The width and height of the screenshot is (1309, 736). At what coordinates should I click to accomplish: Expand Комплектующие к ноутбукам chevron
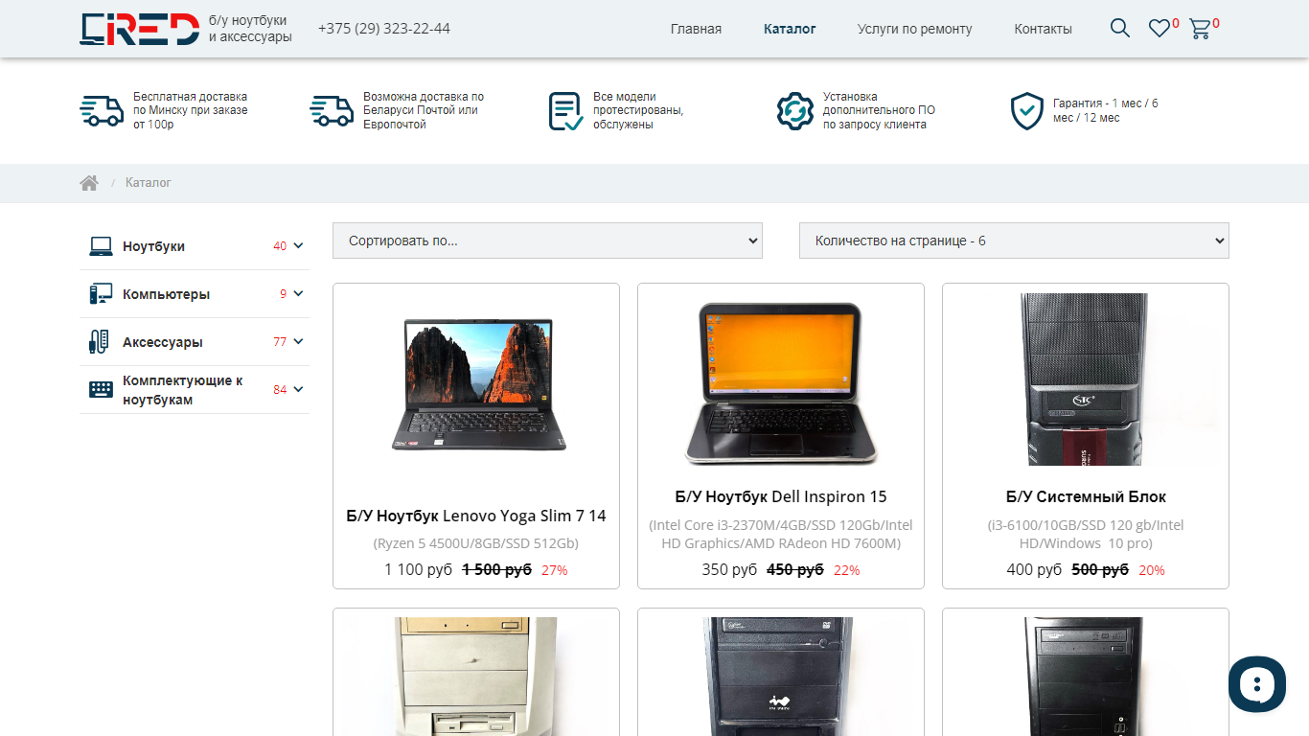[x=298, y=389]
